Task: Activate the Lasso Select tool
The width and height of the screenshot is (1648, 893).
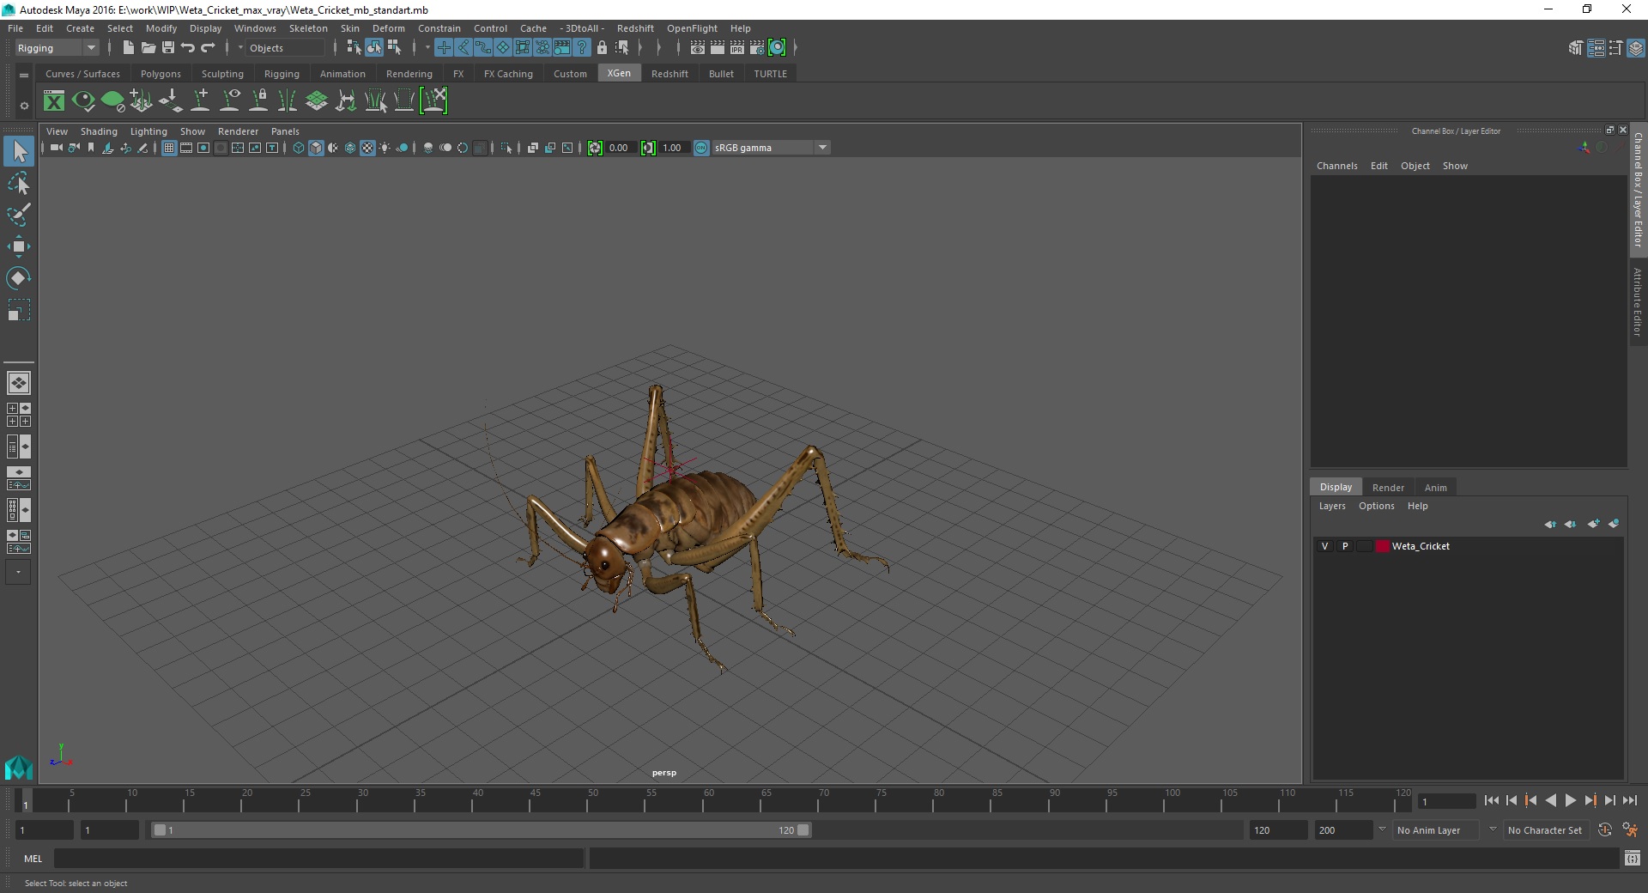Action: coord(19,184)
